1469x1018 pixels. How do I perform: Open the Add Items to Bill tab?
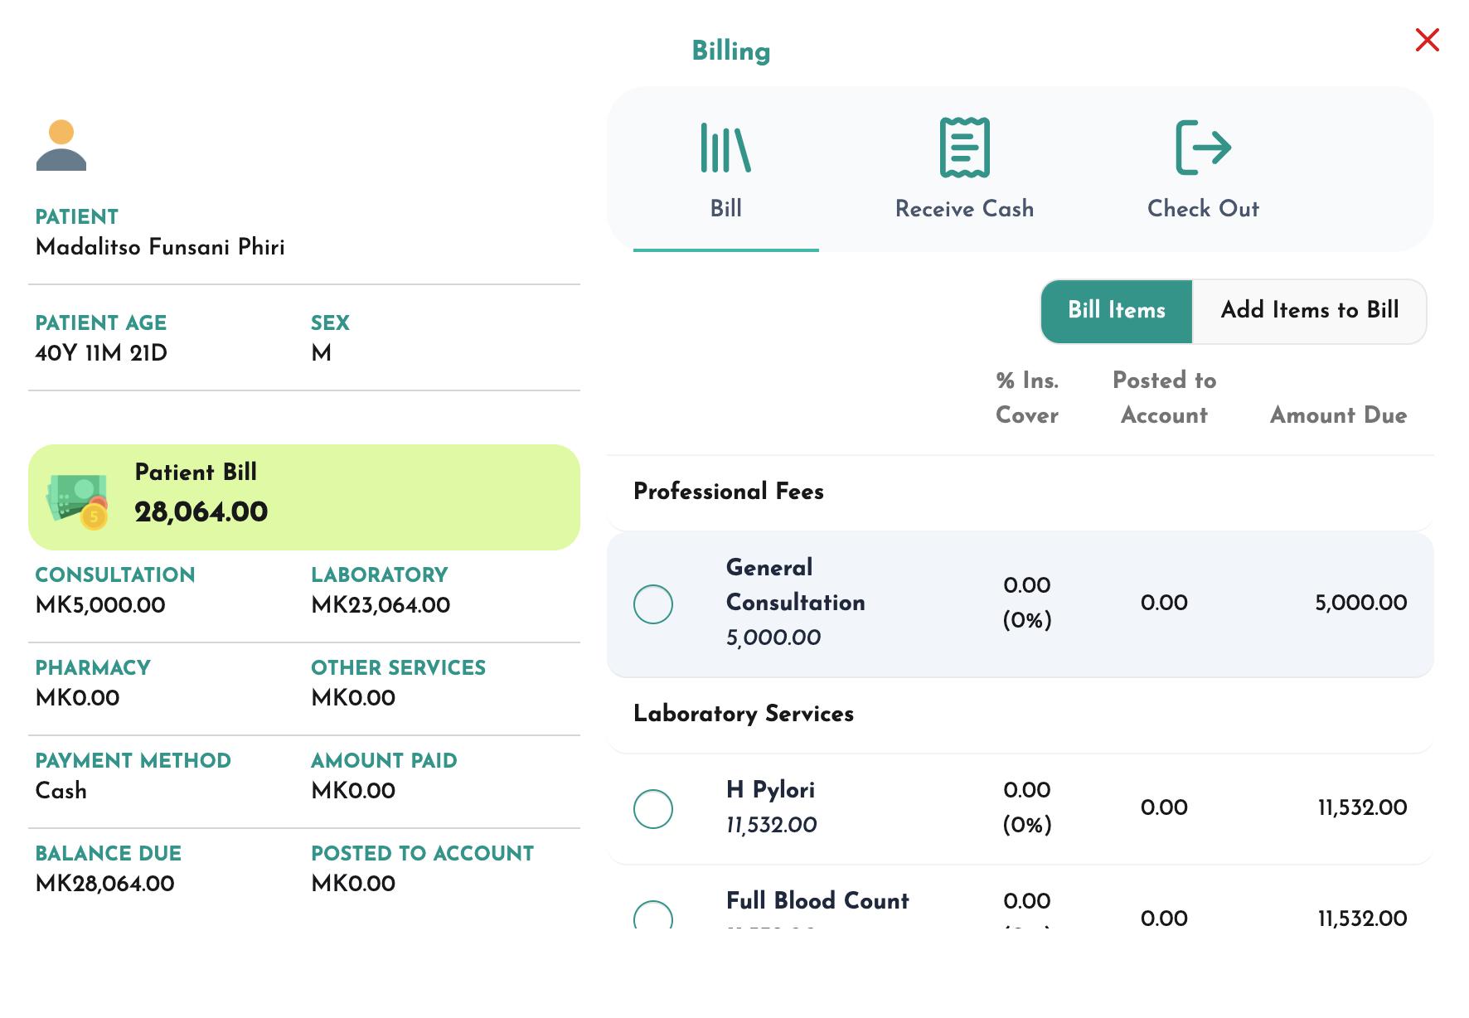coord(1309,311)
